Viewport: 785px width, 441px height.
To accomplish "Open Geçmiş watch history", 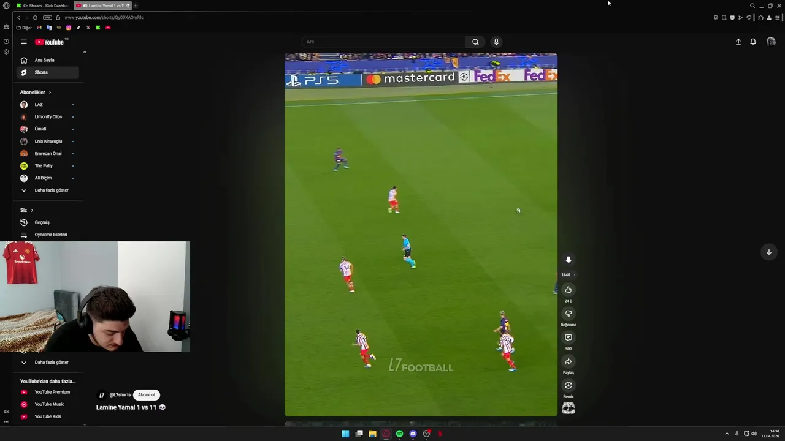I will [x=47, y=222].
